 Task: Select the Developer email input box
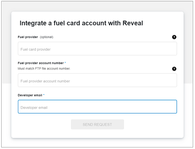click(98, 107)
